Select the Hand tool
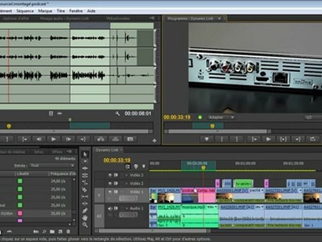 pos(85,218)
